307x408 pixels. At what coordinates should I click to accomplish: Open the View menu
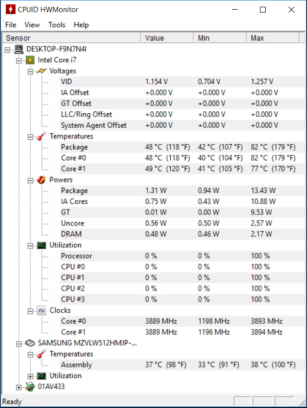(32, 25)
